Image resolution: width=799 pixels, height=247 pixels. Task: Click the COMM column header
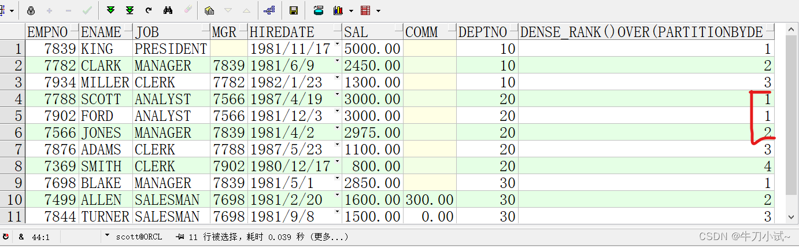430,32
